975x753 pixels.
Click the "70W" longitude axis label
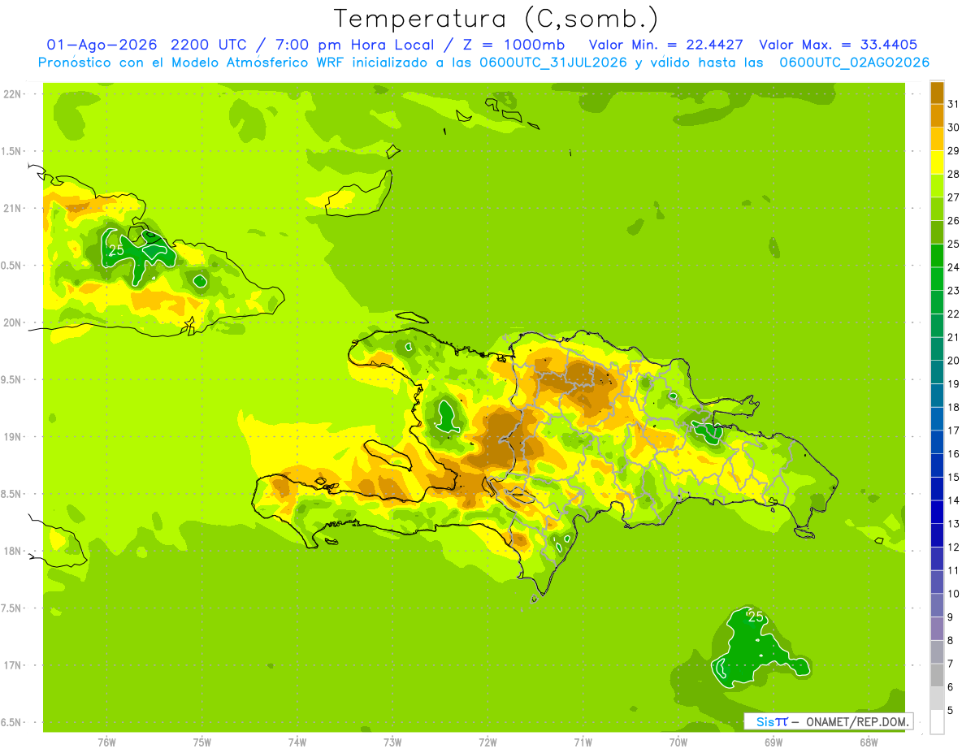point(678,742)
